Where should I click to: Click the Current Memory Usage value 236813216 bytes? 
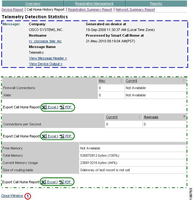pos(99,163)
